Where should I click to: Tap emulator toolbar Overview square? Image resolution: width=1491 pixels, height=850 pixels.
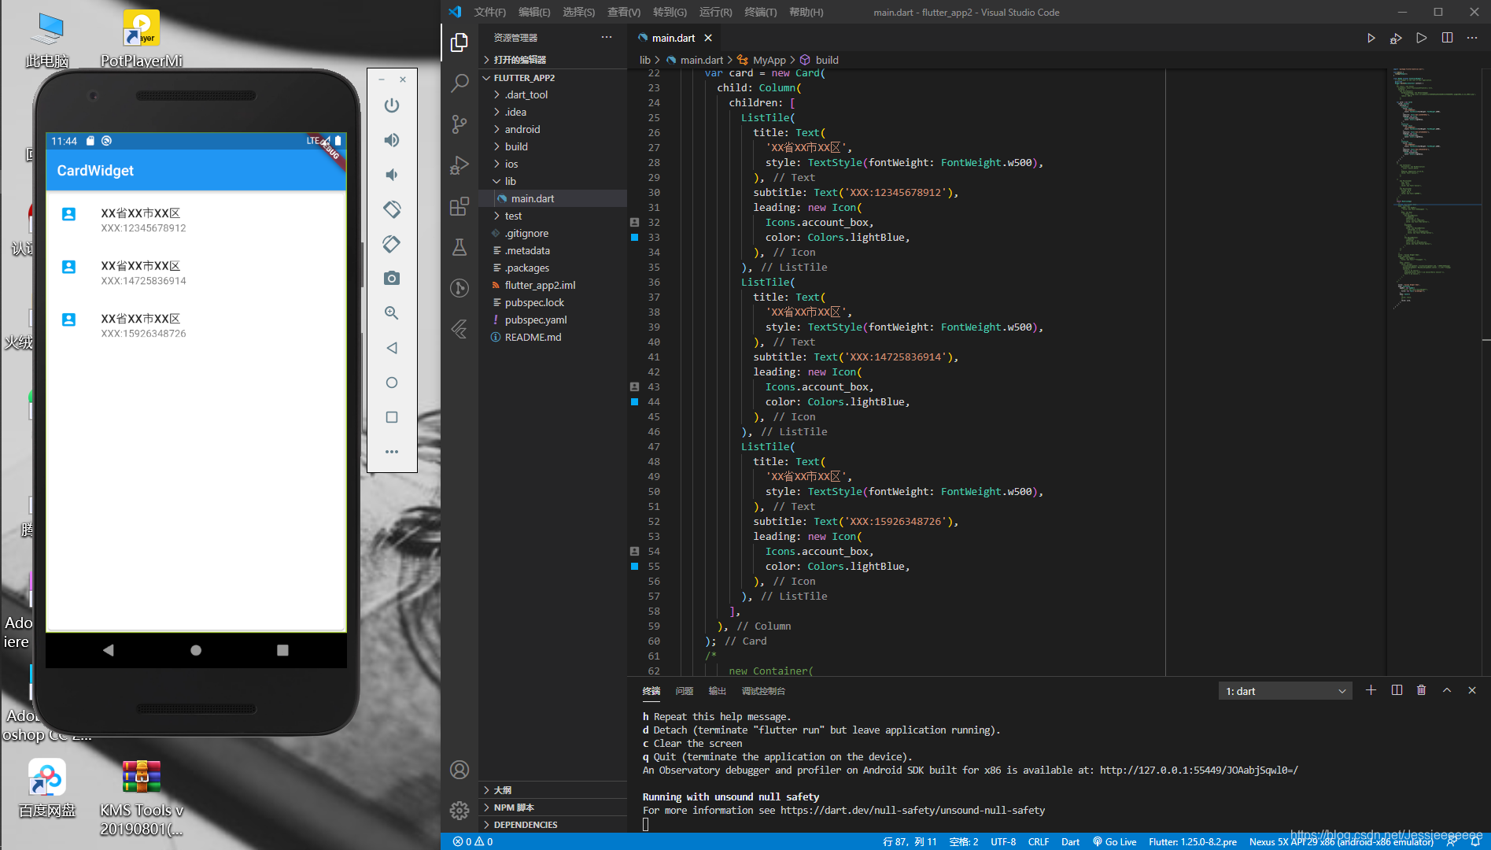(392, 417)
